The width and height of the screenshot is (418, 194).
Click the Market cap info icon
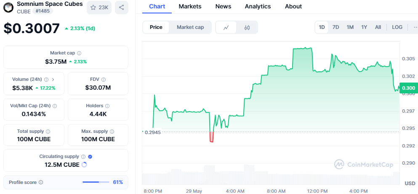coord(79,53)
